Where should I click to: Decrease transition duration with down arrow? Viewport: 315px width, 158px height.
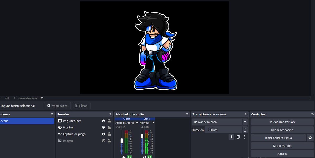click(x=245, y=132)
